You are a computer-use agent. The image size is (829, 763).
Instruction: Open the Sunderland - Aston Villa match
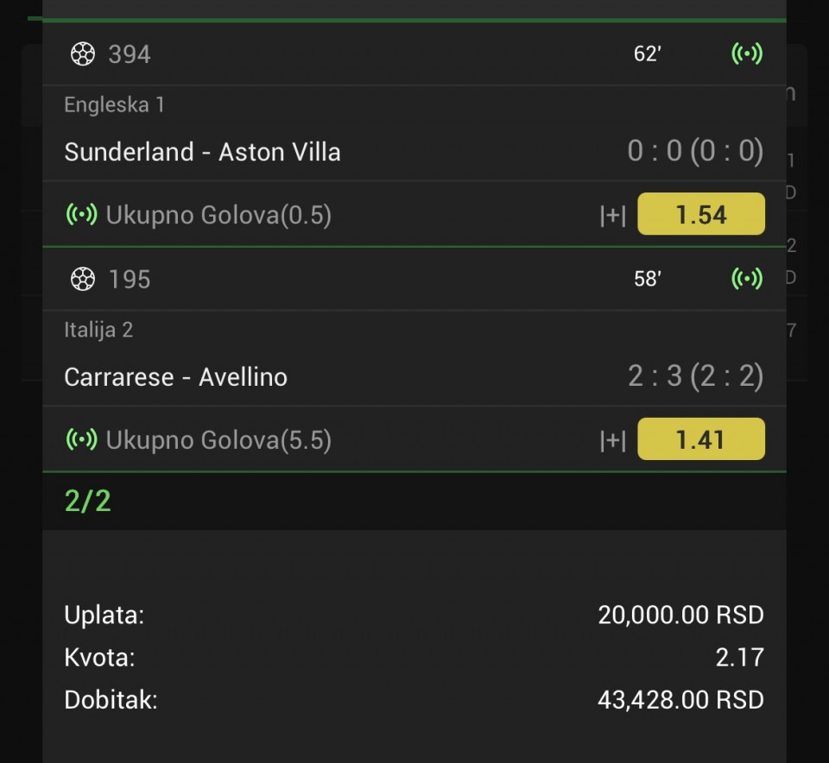click(x=202, y=153)
